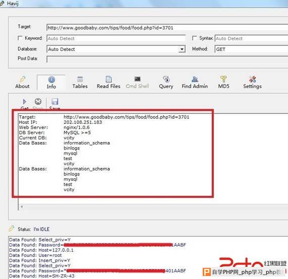288x279 pixels.
Task: Select the MySQL >=5 DB server text
Action: (x=77, y=132)
